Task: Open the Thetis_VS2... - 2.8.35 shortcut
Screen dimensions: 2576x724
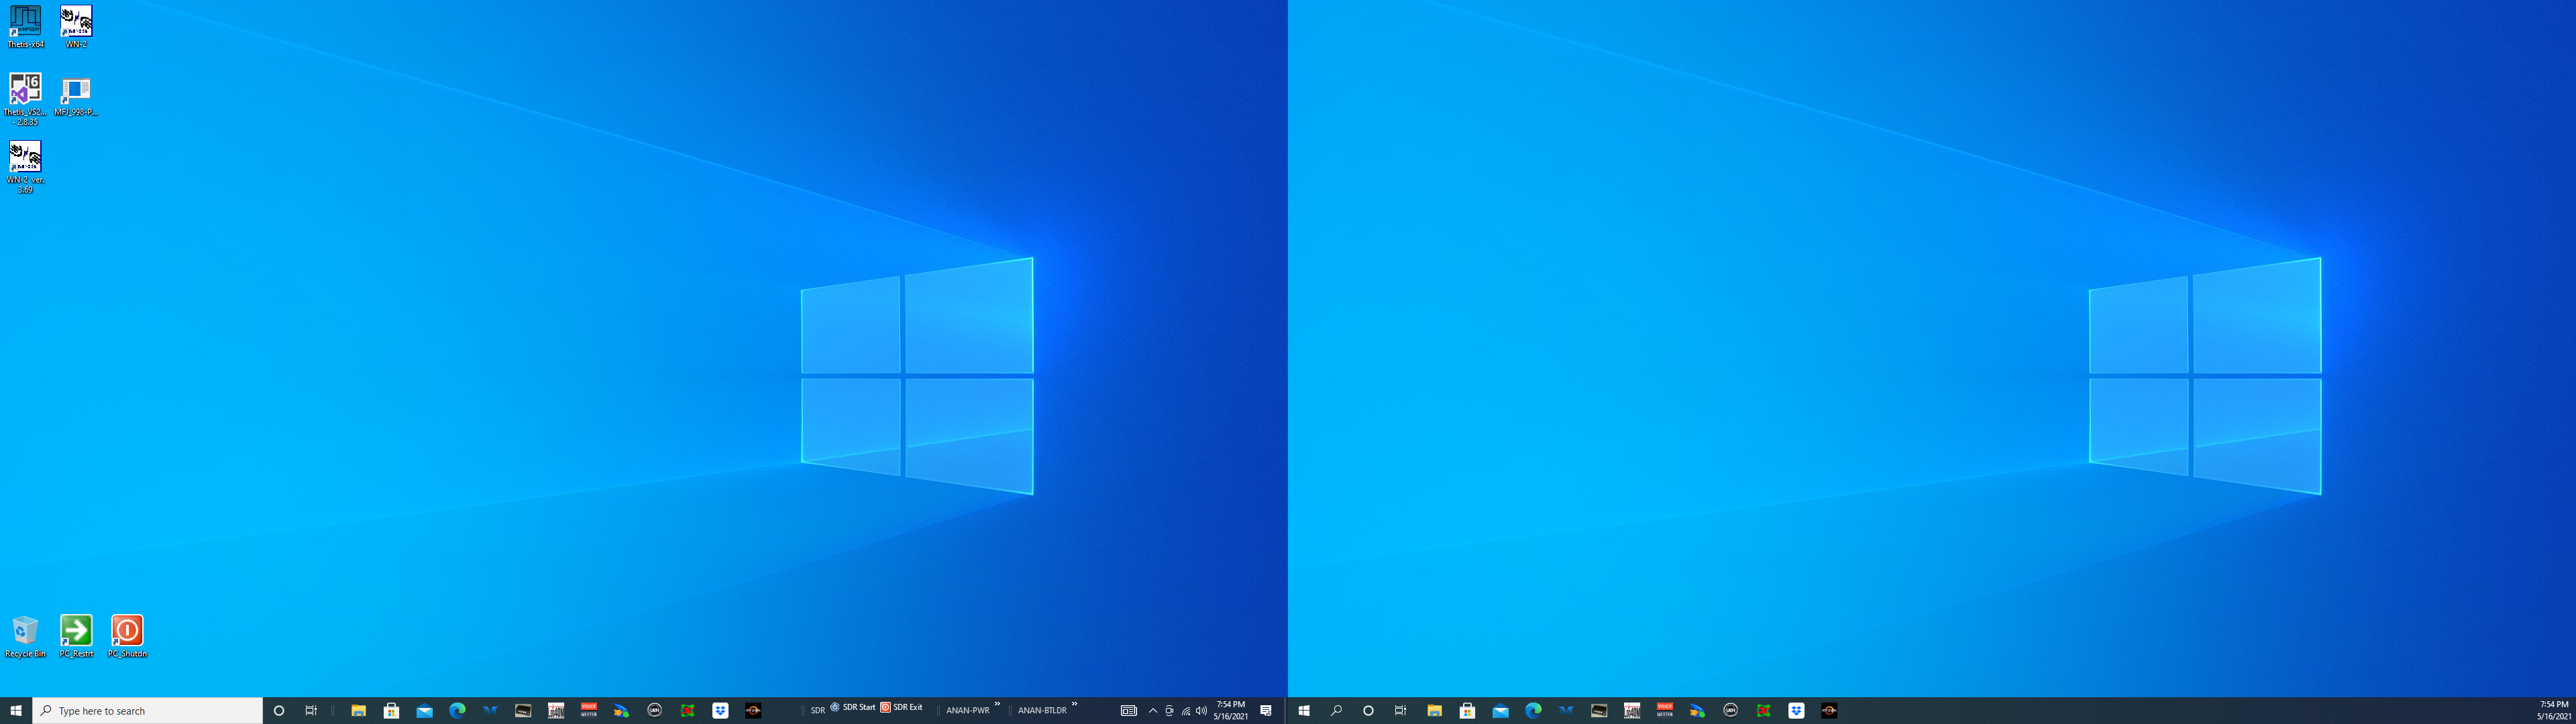Action: pos(25,99)
